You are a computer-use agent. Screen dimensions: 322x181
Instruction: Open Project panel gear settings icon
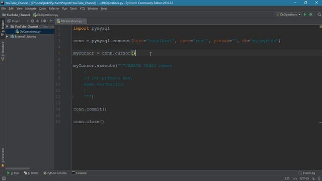click(x=45, y=21)
